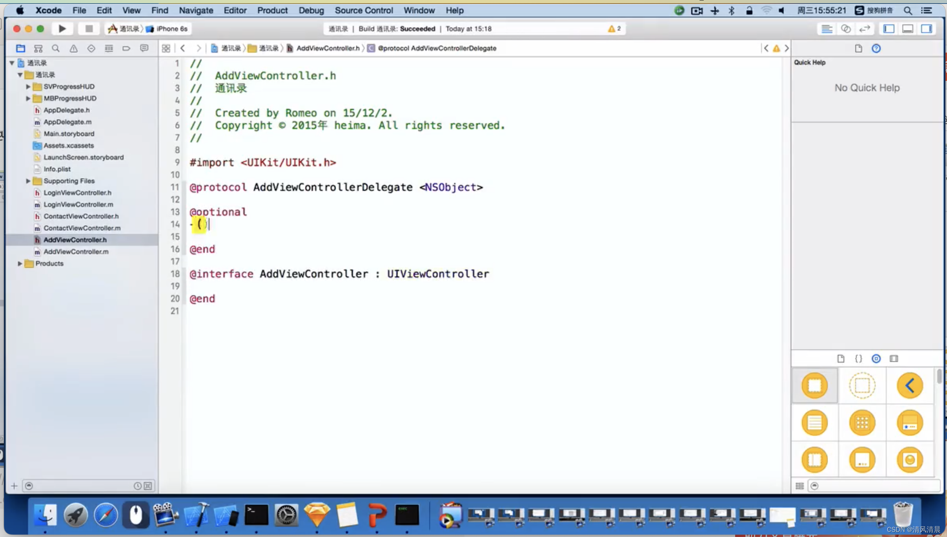Switch to Standard editor

coord(827,29)
